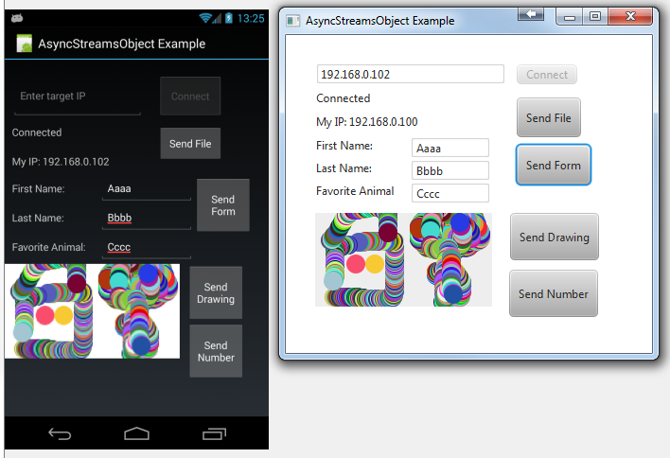Tap Send Number on the Android app
This screenshot has height=458, width=670.
[216, 351]
